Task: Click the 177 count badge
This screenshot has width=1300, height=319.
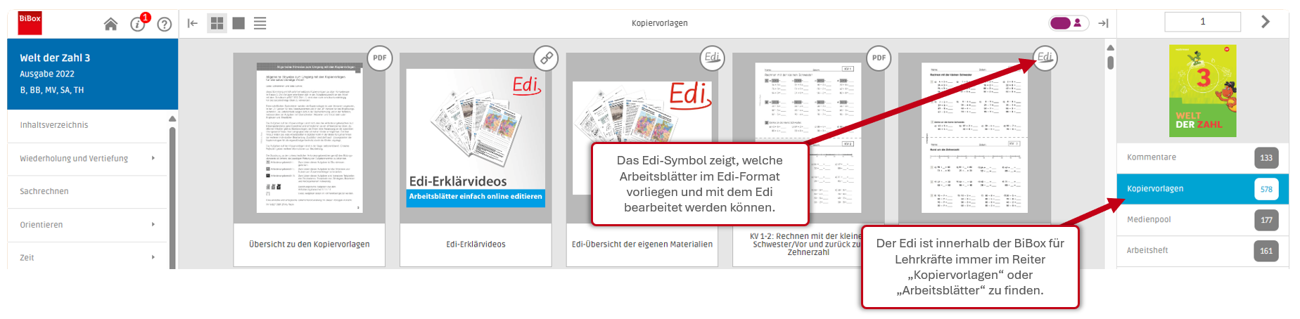Action: pyautogui.click(x=1266, y=219)
